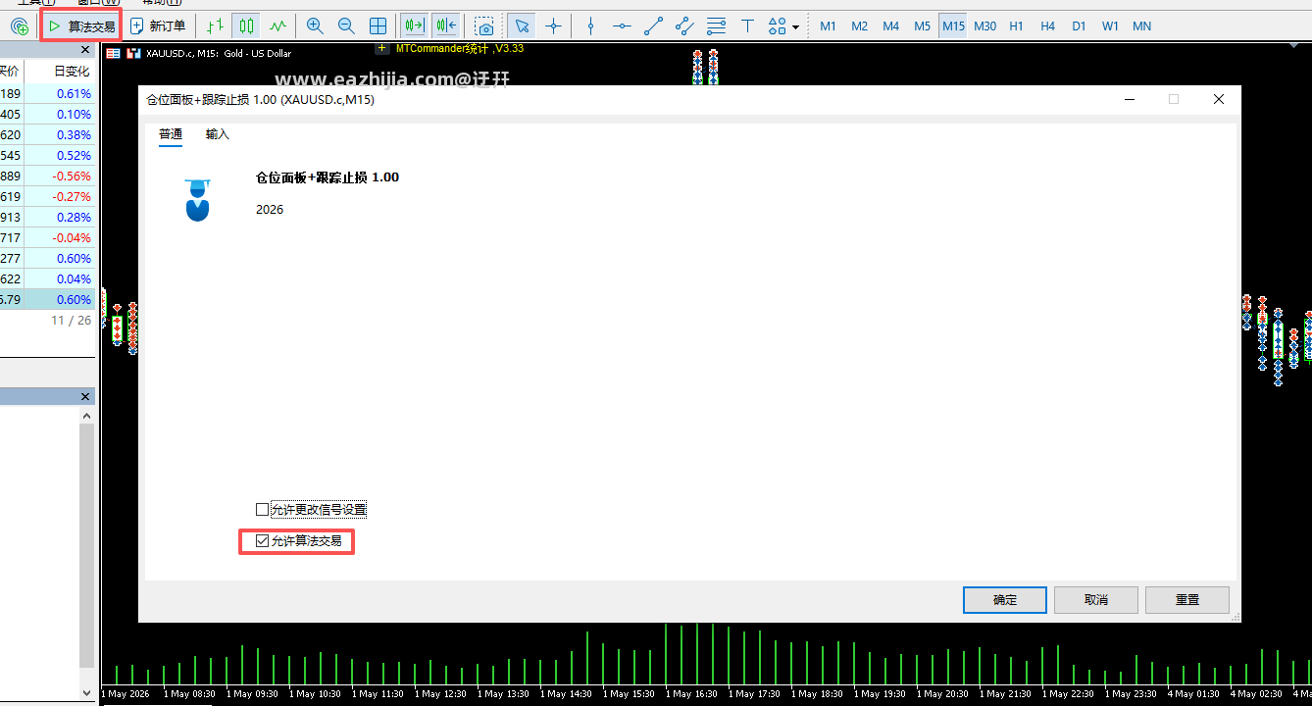
Task: Set timeframe to M4
Action: 890,26
